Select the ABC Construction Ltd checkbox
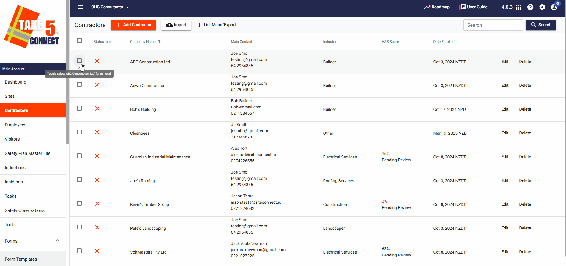 pyautogui.click(x=79, y=61)
